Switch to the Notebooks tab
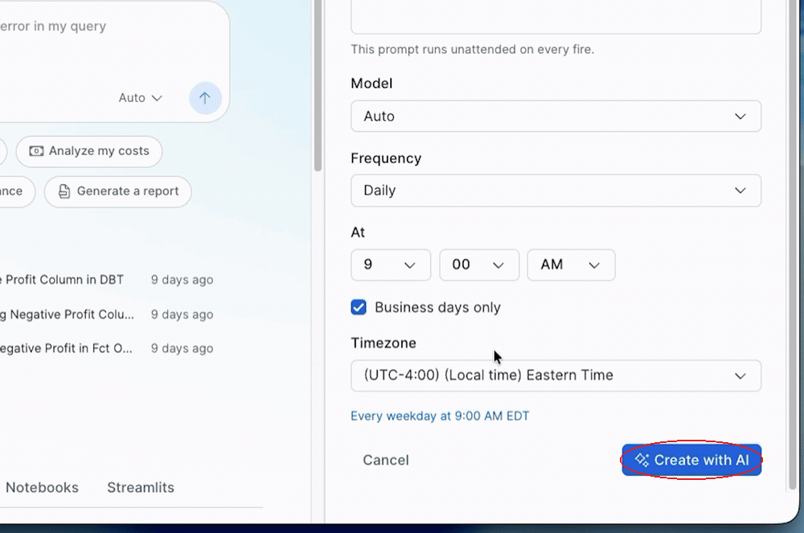 [42, 487]
